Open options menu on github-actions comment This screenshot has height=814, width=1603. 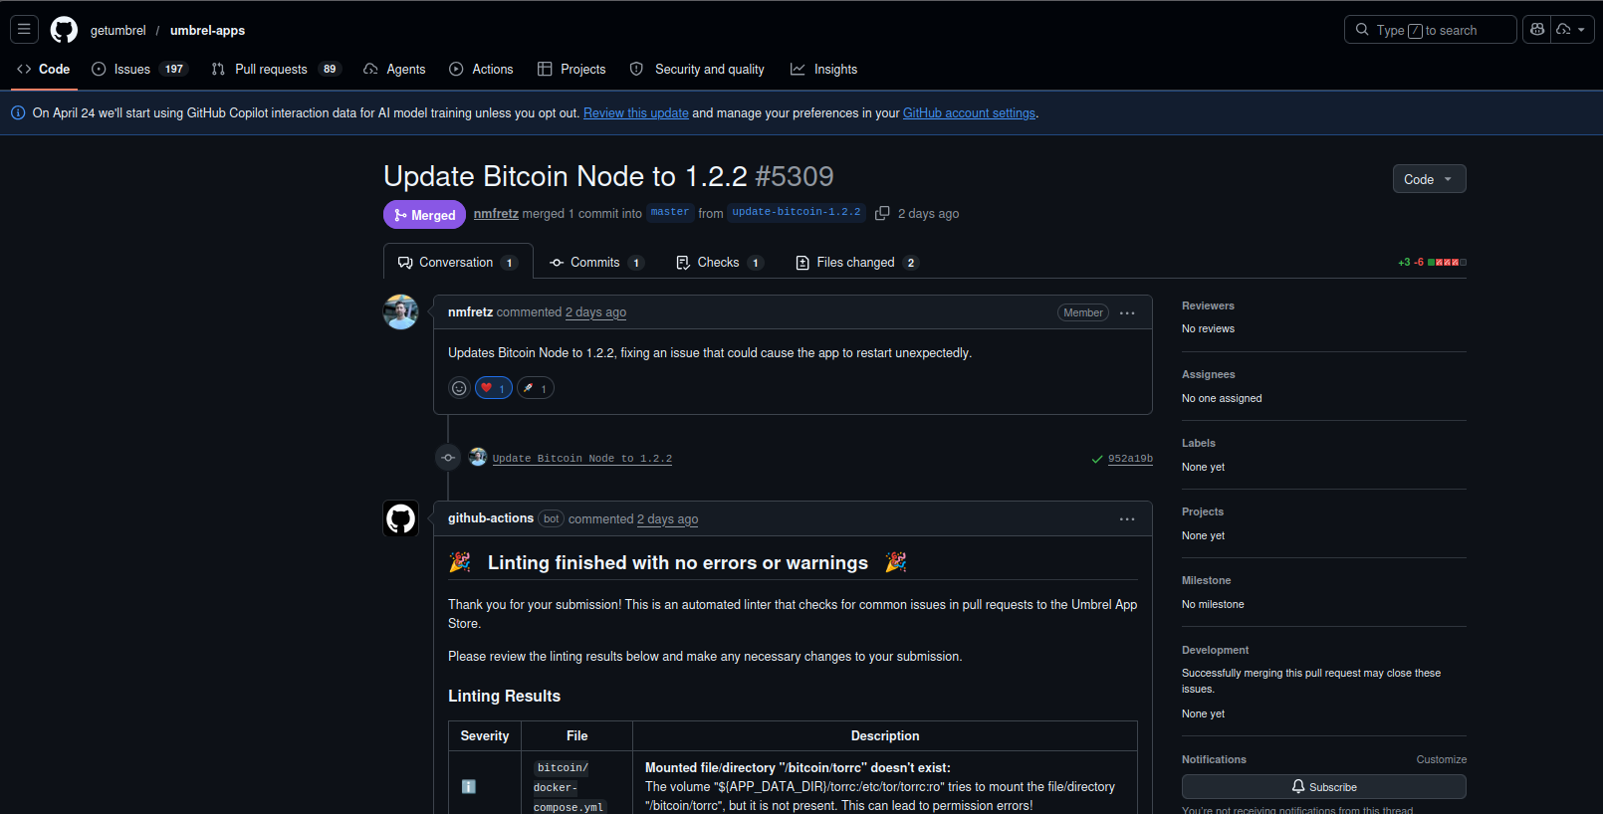tap(1127, 518)
